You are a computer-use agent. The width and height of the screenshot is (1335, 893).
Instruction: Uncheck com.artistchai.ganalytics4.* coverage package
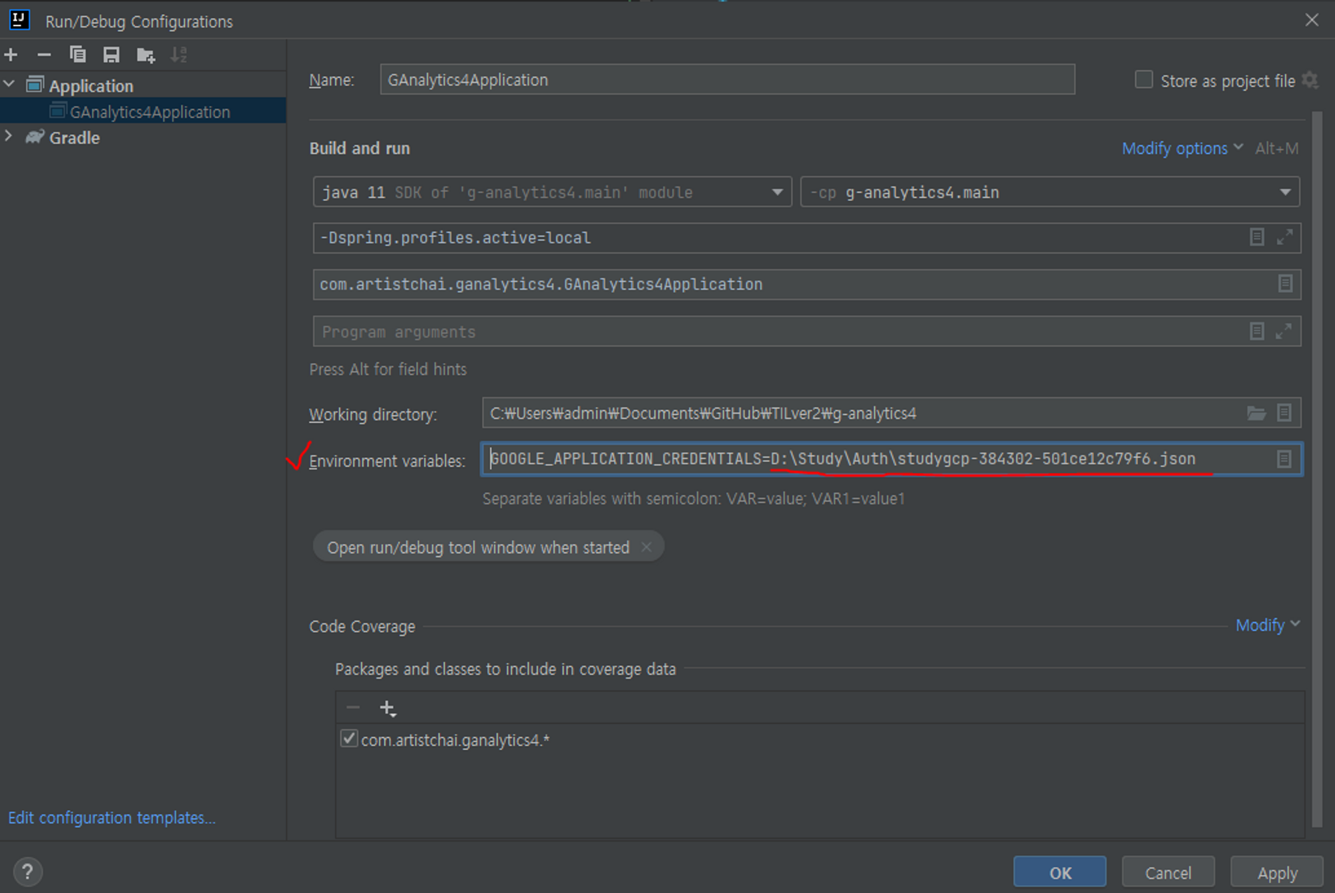(348, 739)
